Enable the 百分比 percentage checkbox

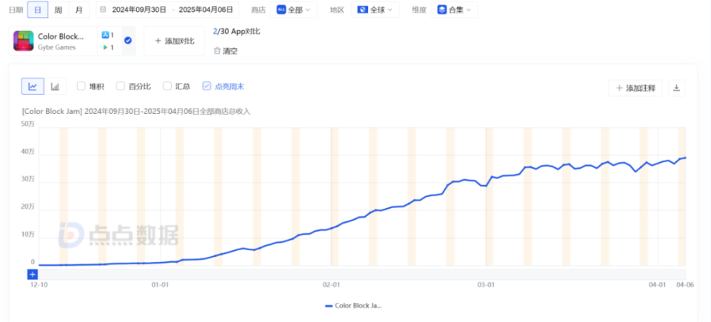pyautogui.click(x=120, y=86)
